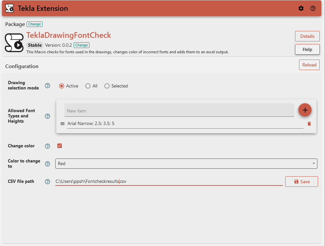Click the TeklaDrawingFontCheck title
Viewport: 325px width, 246px height.
tap(69, 35)
